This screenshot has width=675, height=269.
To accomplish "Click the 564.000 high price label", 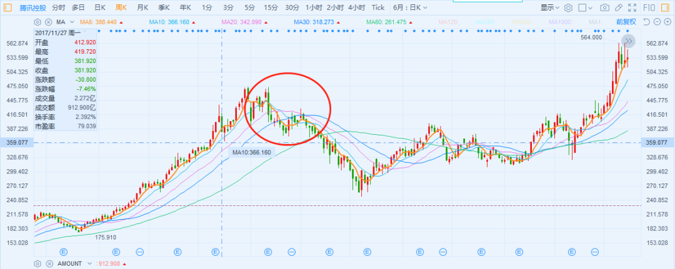I will pyautogui.click(x=591, y=38).
